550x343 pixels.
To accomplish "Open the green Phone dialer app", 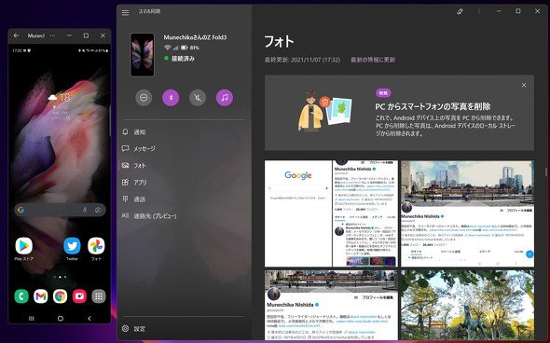I will (x=21, y=296).
